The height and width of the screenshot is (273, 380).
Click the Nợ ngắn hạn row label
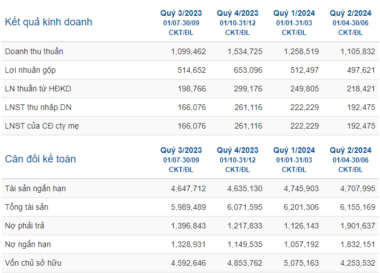pos(28,244)
